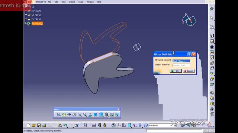Click the Fit All In view icon
The image size is (238, 133).
click(x=64, y=115)
